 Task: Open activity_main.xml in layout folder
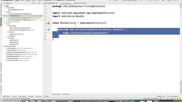tap(16, 34)
